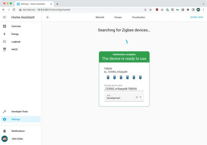Image resolution: width=207 pixels, height=145 pixels.
Task: Open the Logbook panel
Action: tap(16, 42)
